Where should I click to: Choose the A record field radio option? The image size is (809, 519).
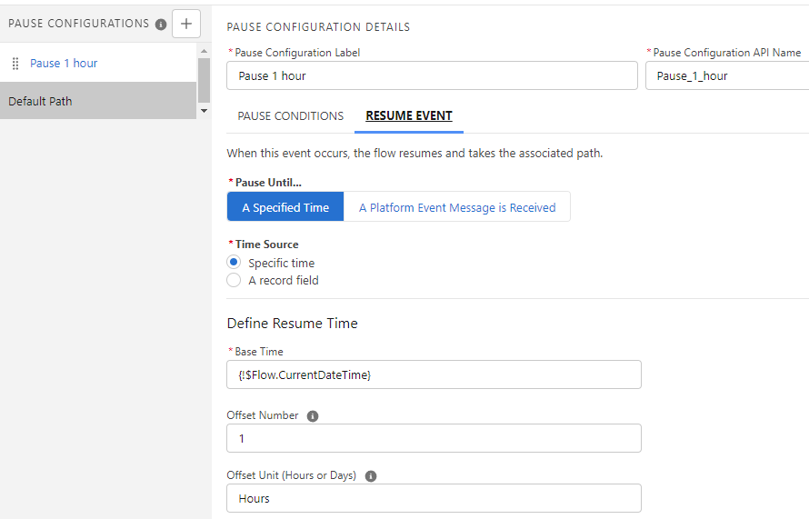pyautogui.click(x=234, y=281)
